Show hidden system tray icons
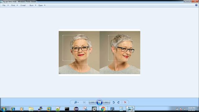Image resolution: width=199 pixels, height=112 pixels. pyautogui.click(x=174, y=109)
